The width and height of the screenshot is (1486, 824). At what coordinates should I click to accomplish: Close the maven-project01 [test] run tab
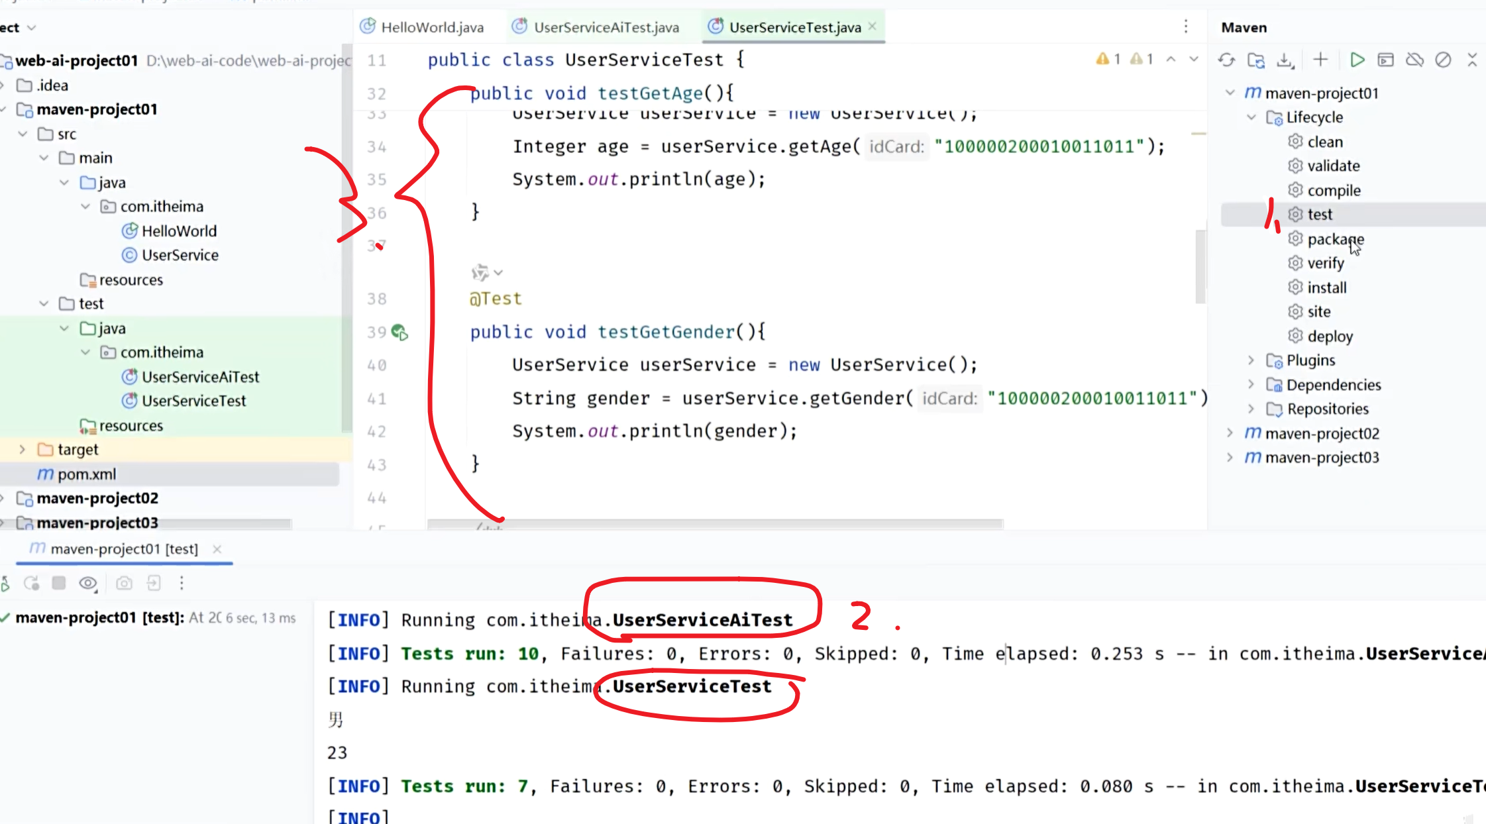pyautogui.click(x=217, y=549)
